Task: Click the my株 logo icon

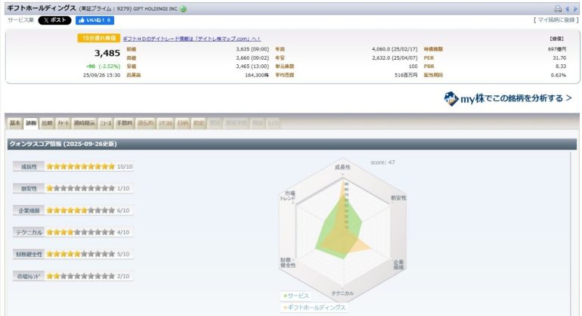Action: pos(450,98)
